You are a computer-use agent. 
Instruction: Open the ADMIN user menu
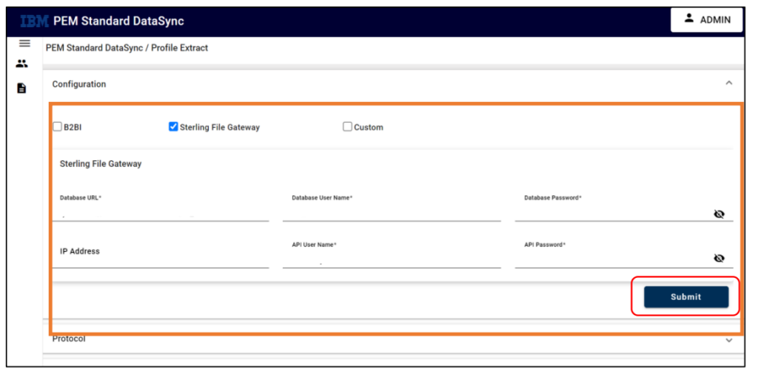click(x=706, y=20)
